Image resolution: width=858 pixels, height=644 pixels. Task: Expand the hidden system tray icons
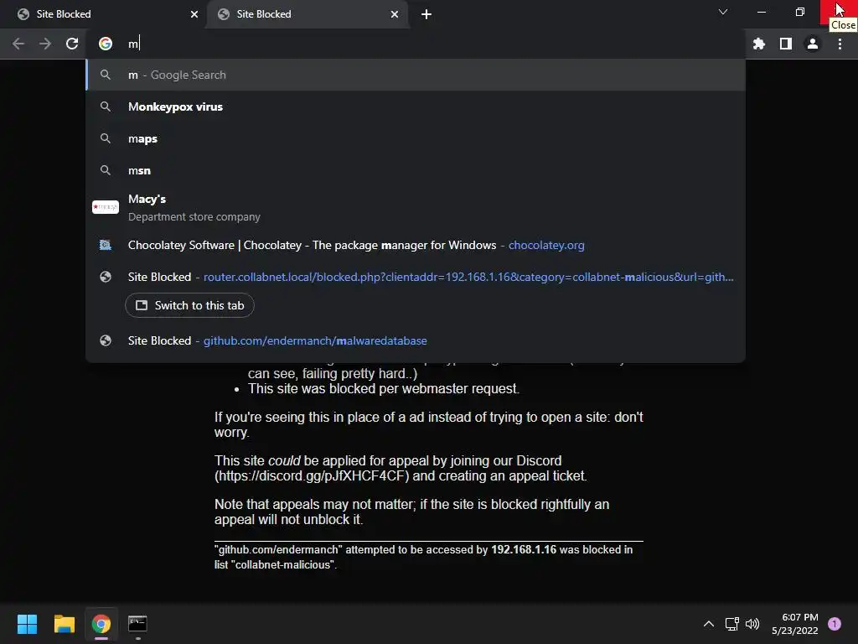pyautogui.click(x=709, y=624)
